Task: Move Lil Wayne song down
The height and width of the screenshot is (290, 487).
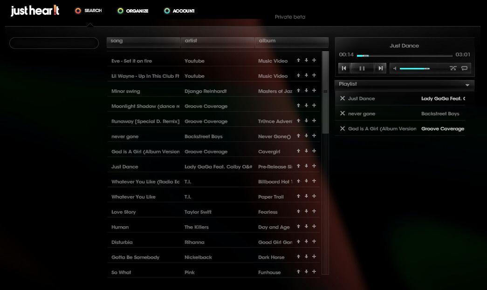Action: (x=306, y=75)
